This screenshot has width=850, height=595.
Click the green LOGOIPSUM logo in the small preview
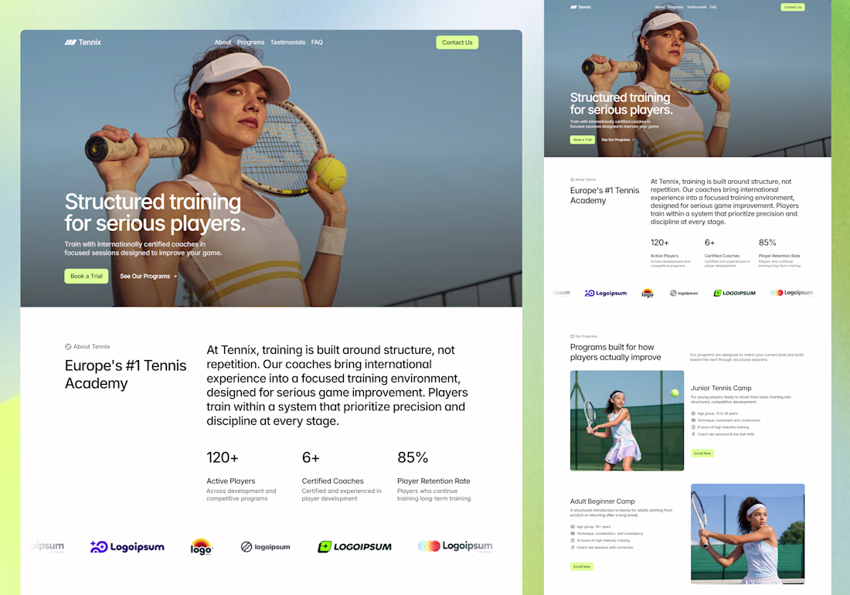click(735, 293)
